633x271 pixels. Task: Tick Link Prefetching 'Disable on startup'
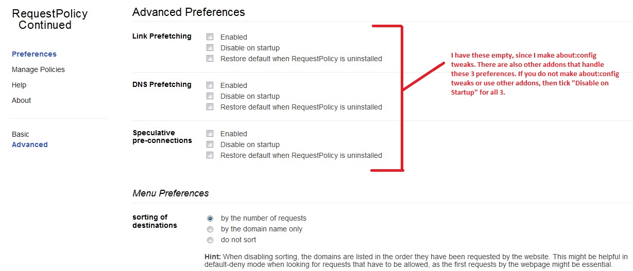(x=210, y=48)
